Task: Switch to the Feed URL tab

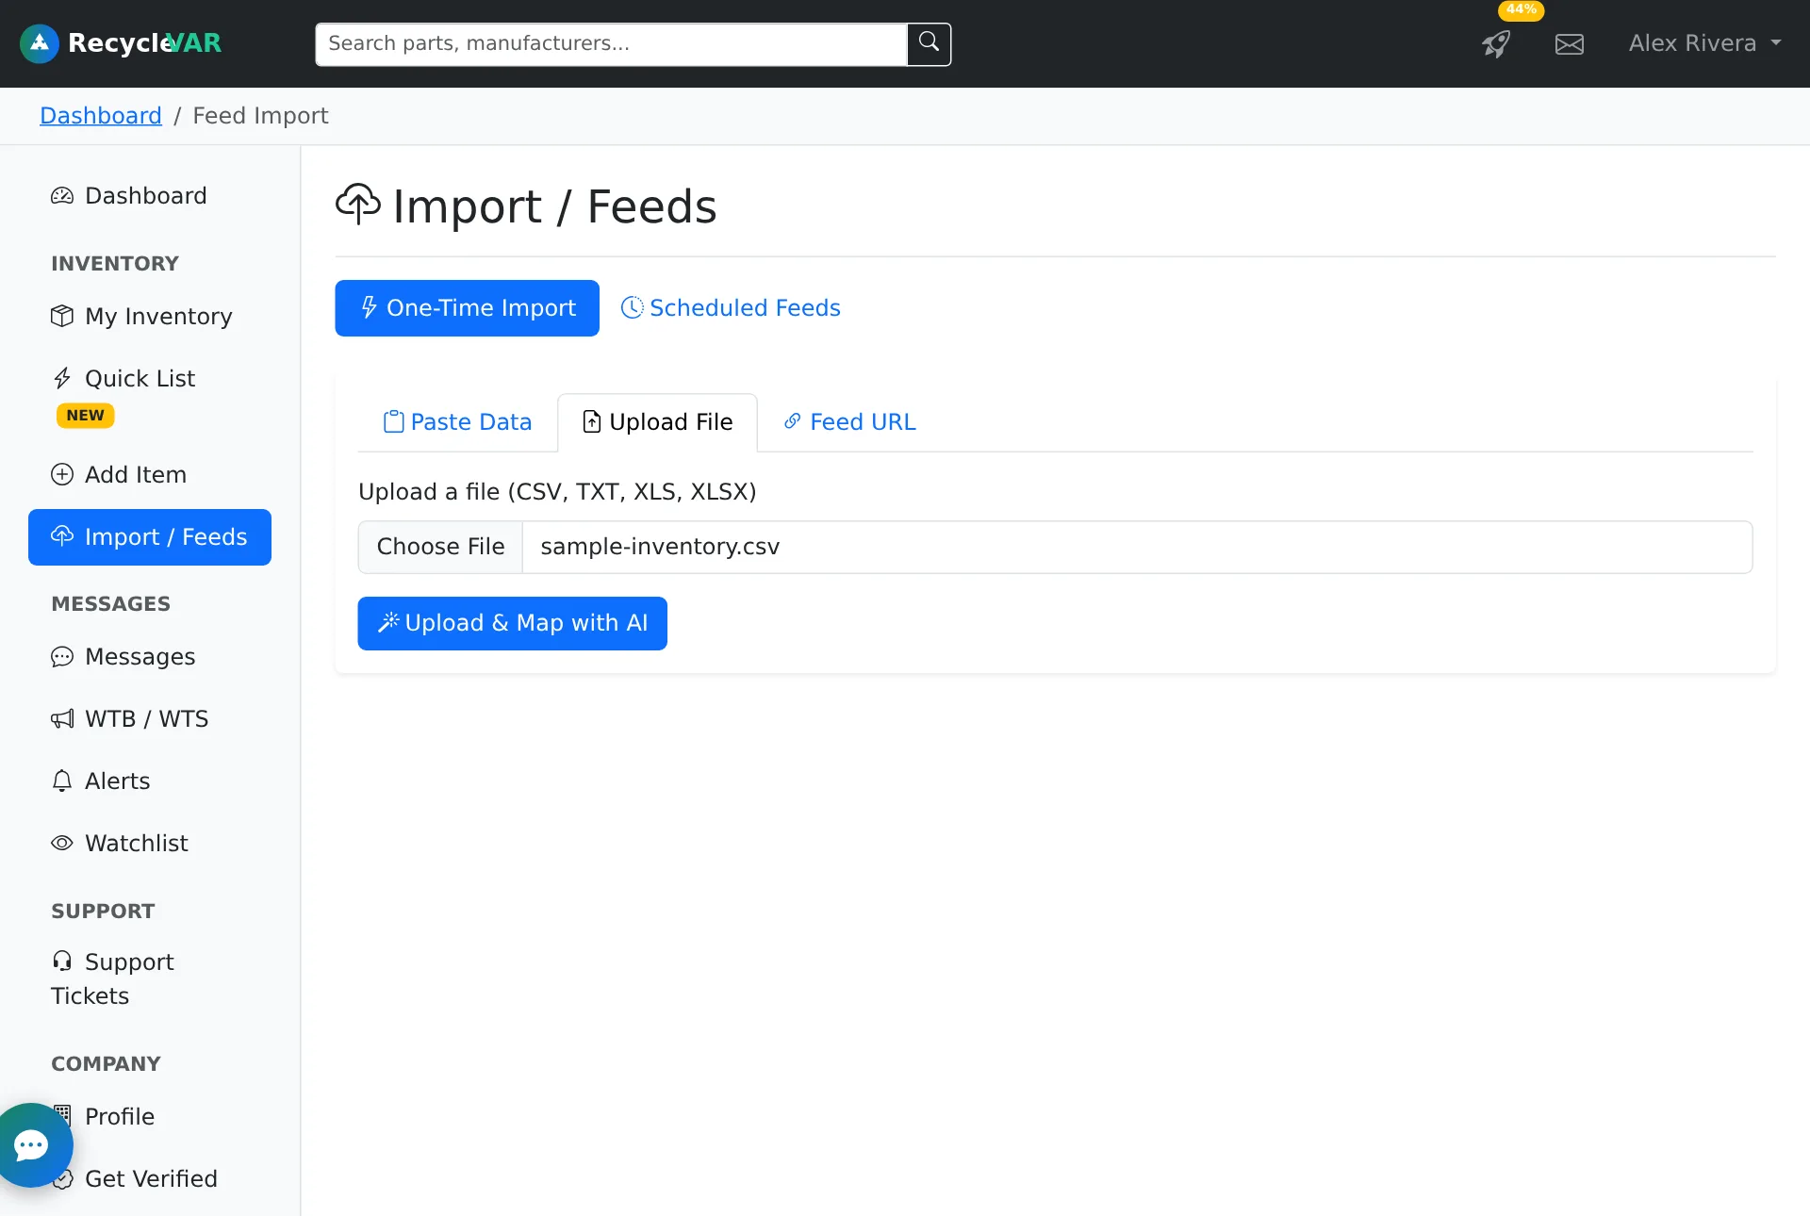Action: coord(849,422)
